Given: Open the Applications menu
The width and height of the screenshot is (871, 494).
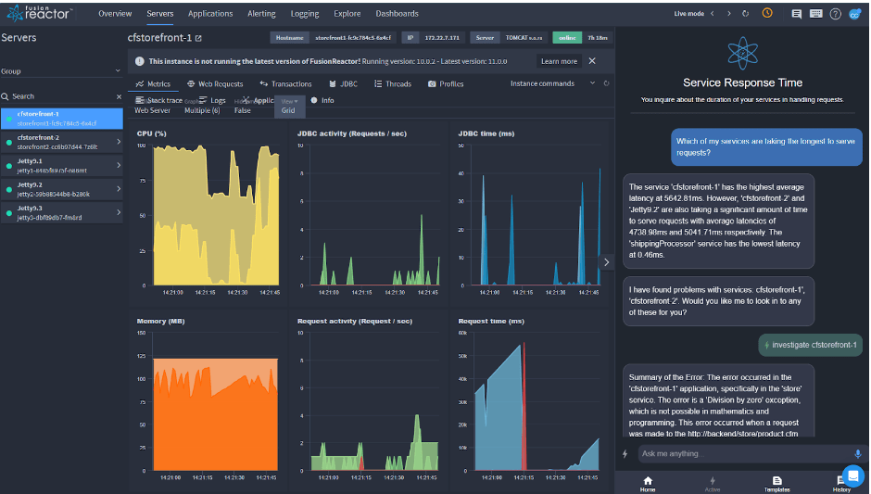Looking at the screenshot, I should point(210,13).
